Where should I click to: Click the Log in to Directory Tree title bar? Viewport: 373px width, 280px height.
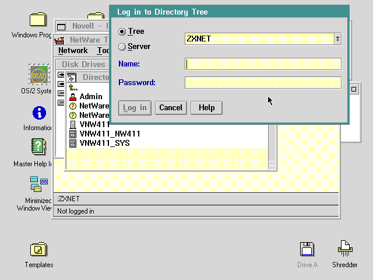229,12
